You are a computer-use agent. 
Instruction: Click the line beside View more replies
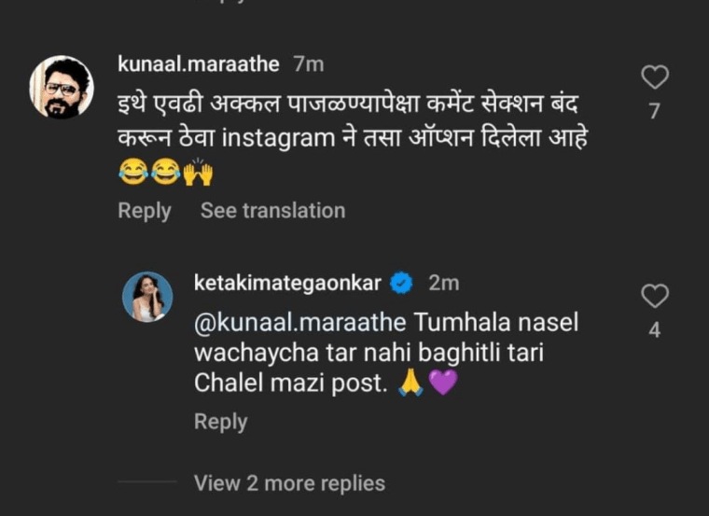[147, 483]
